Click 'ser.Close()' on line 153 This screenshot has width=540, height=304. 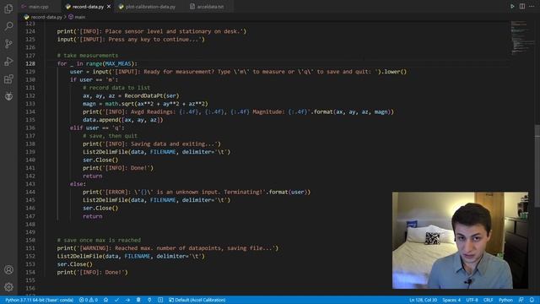(75, 264)
